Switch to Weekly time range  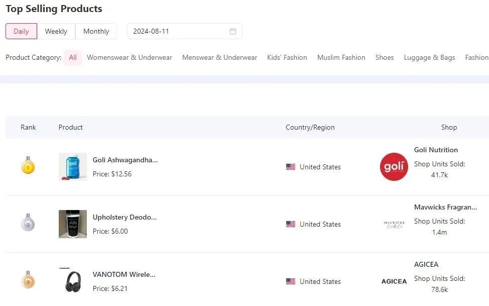click(x=56, y=31)
